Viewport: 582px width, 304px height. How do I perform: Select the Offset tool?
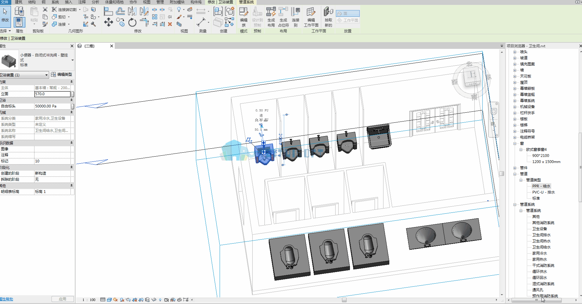(120, 12)
